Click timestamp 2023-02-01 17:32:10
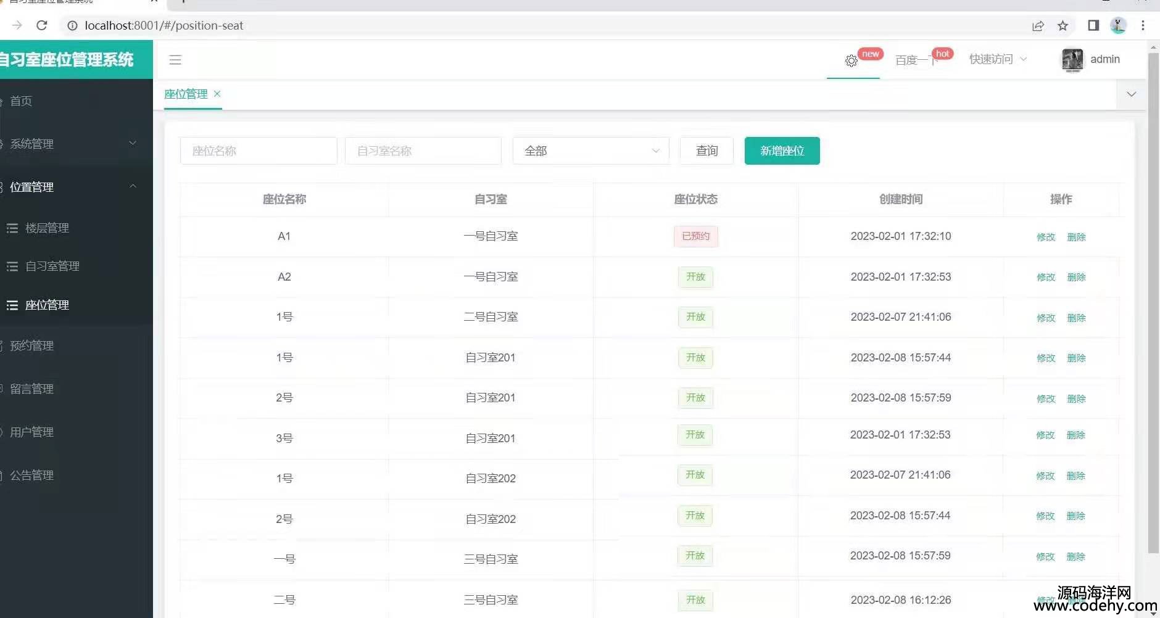1160x618 pixels. [901, 236]
